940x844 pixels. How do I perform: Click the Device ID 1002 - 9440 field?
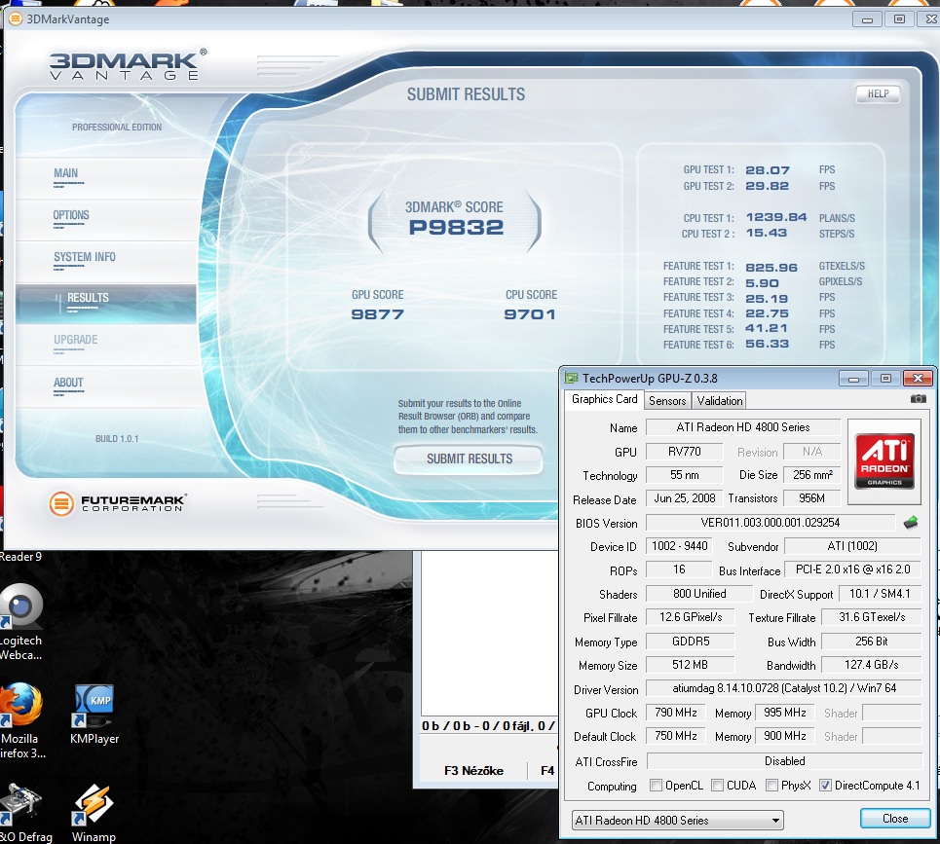click(679, 546)
